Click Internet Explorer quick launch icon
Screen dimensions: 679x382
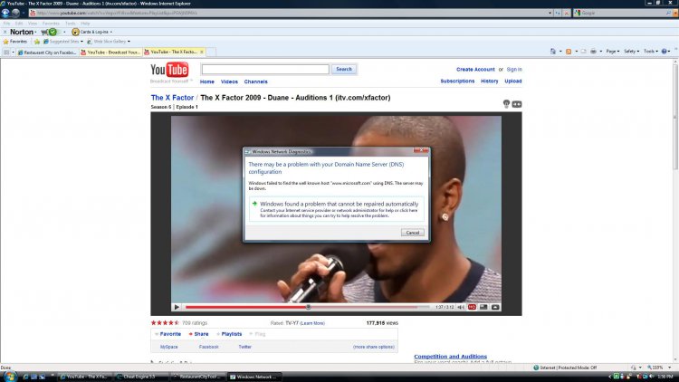pos(26,377)
